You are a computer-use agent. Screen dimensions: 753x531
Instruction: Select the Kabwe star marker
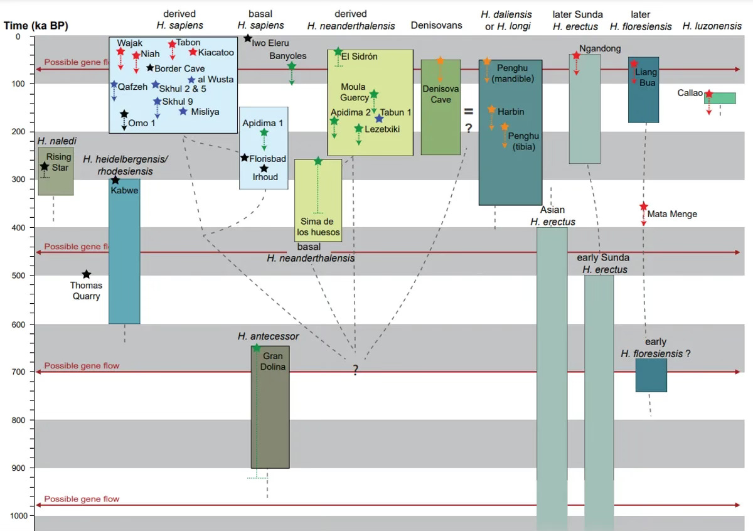pos(116,179)
